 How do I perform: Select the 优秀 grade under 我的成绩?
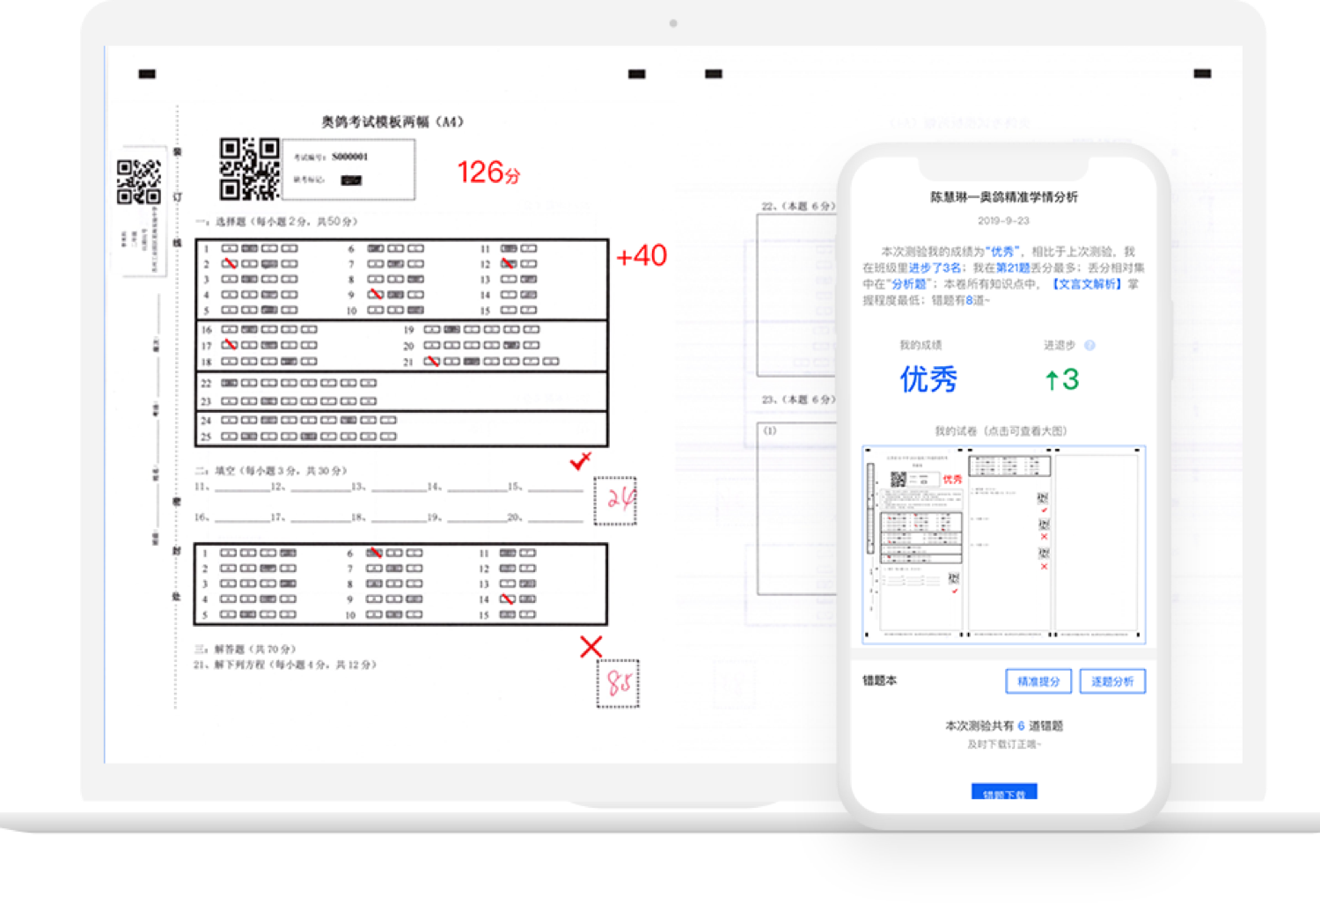coord(928,379)
